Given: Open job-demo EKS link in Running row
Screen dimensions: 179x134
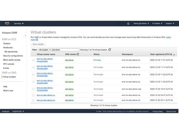Looking at the screenshot, I should [x=69, y=60].
